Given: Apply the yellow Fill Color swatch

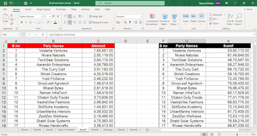Looking at the screenshot, I should (48, 22).
